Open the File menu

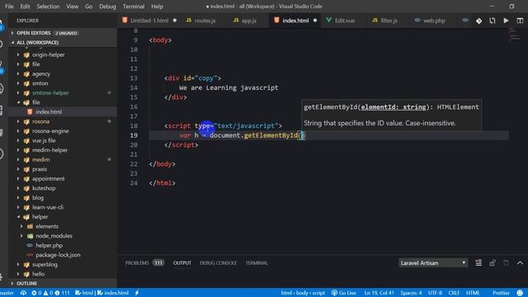(9, 7)
